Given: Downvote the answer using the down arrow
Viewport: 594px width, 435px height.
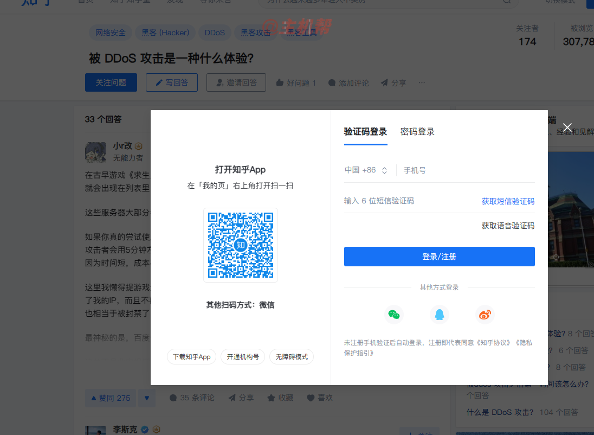Looking at the screenshot, I should coord(147,398).
